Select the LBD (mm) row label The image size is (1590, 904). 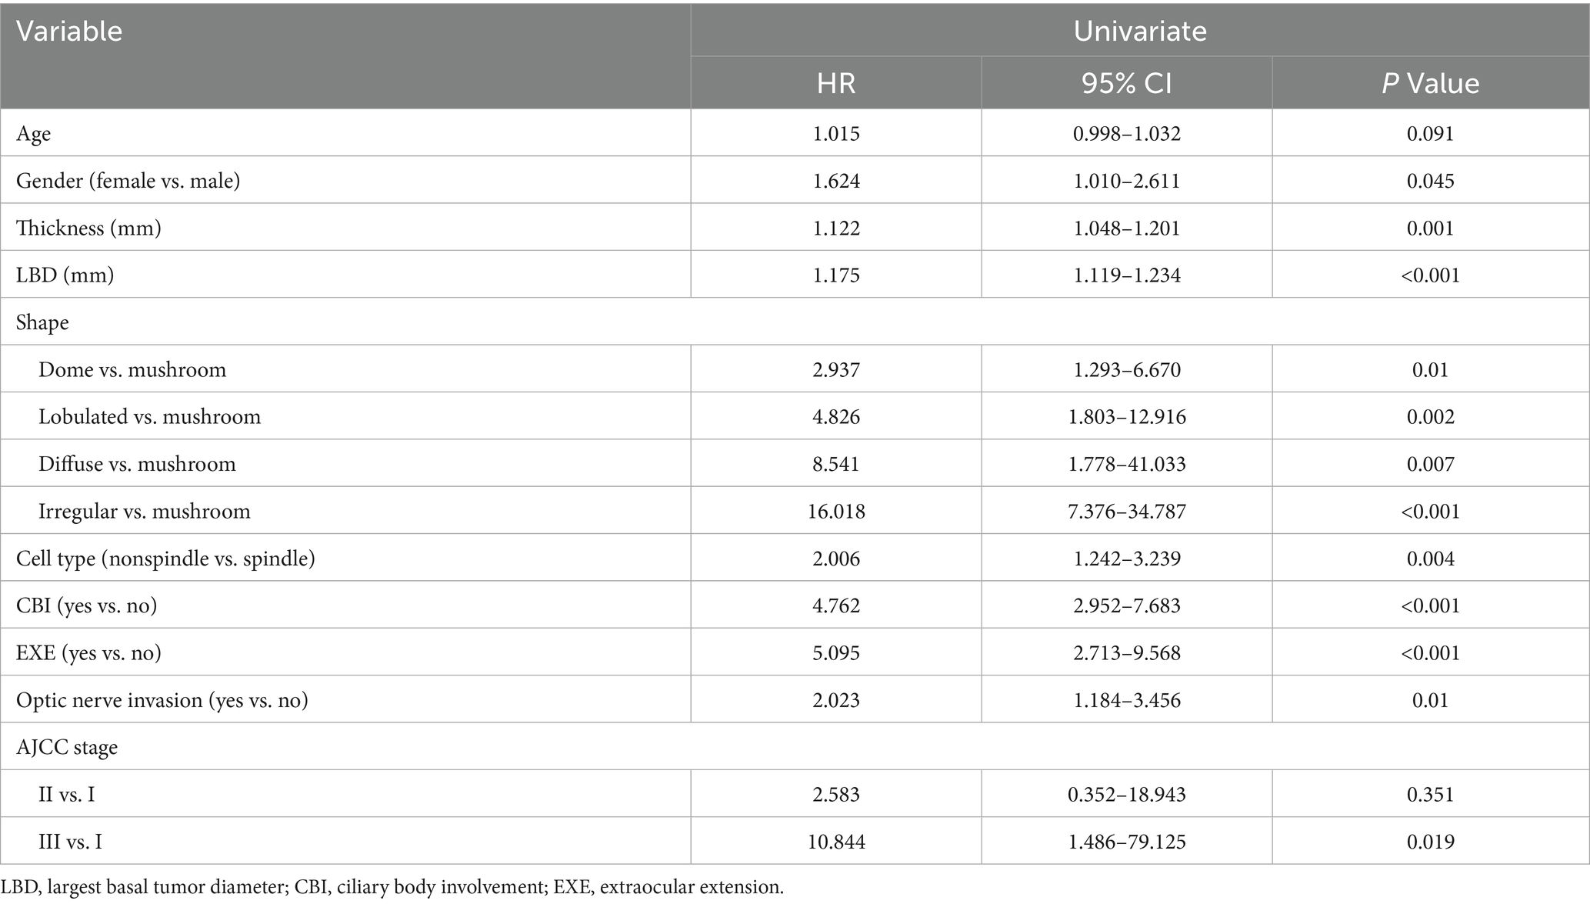point(65,275)
